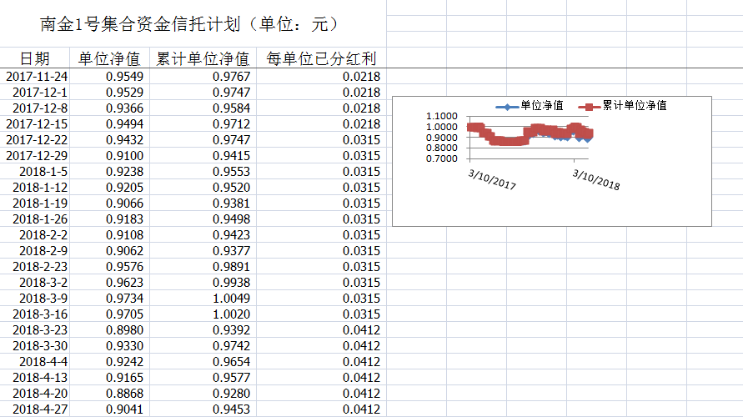Select the 每单位已分红利 header cell
Screen dimensions: 743x417
click(321, 58)
